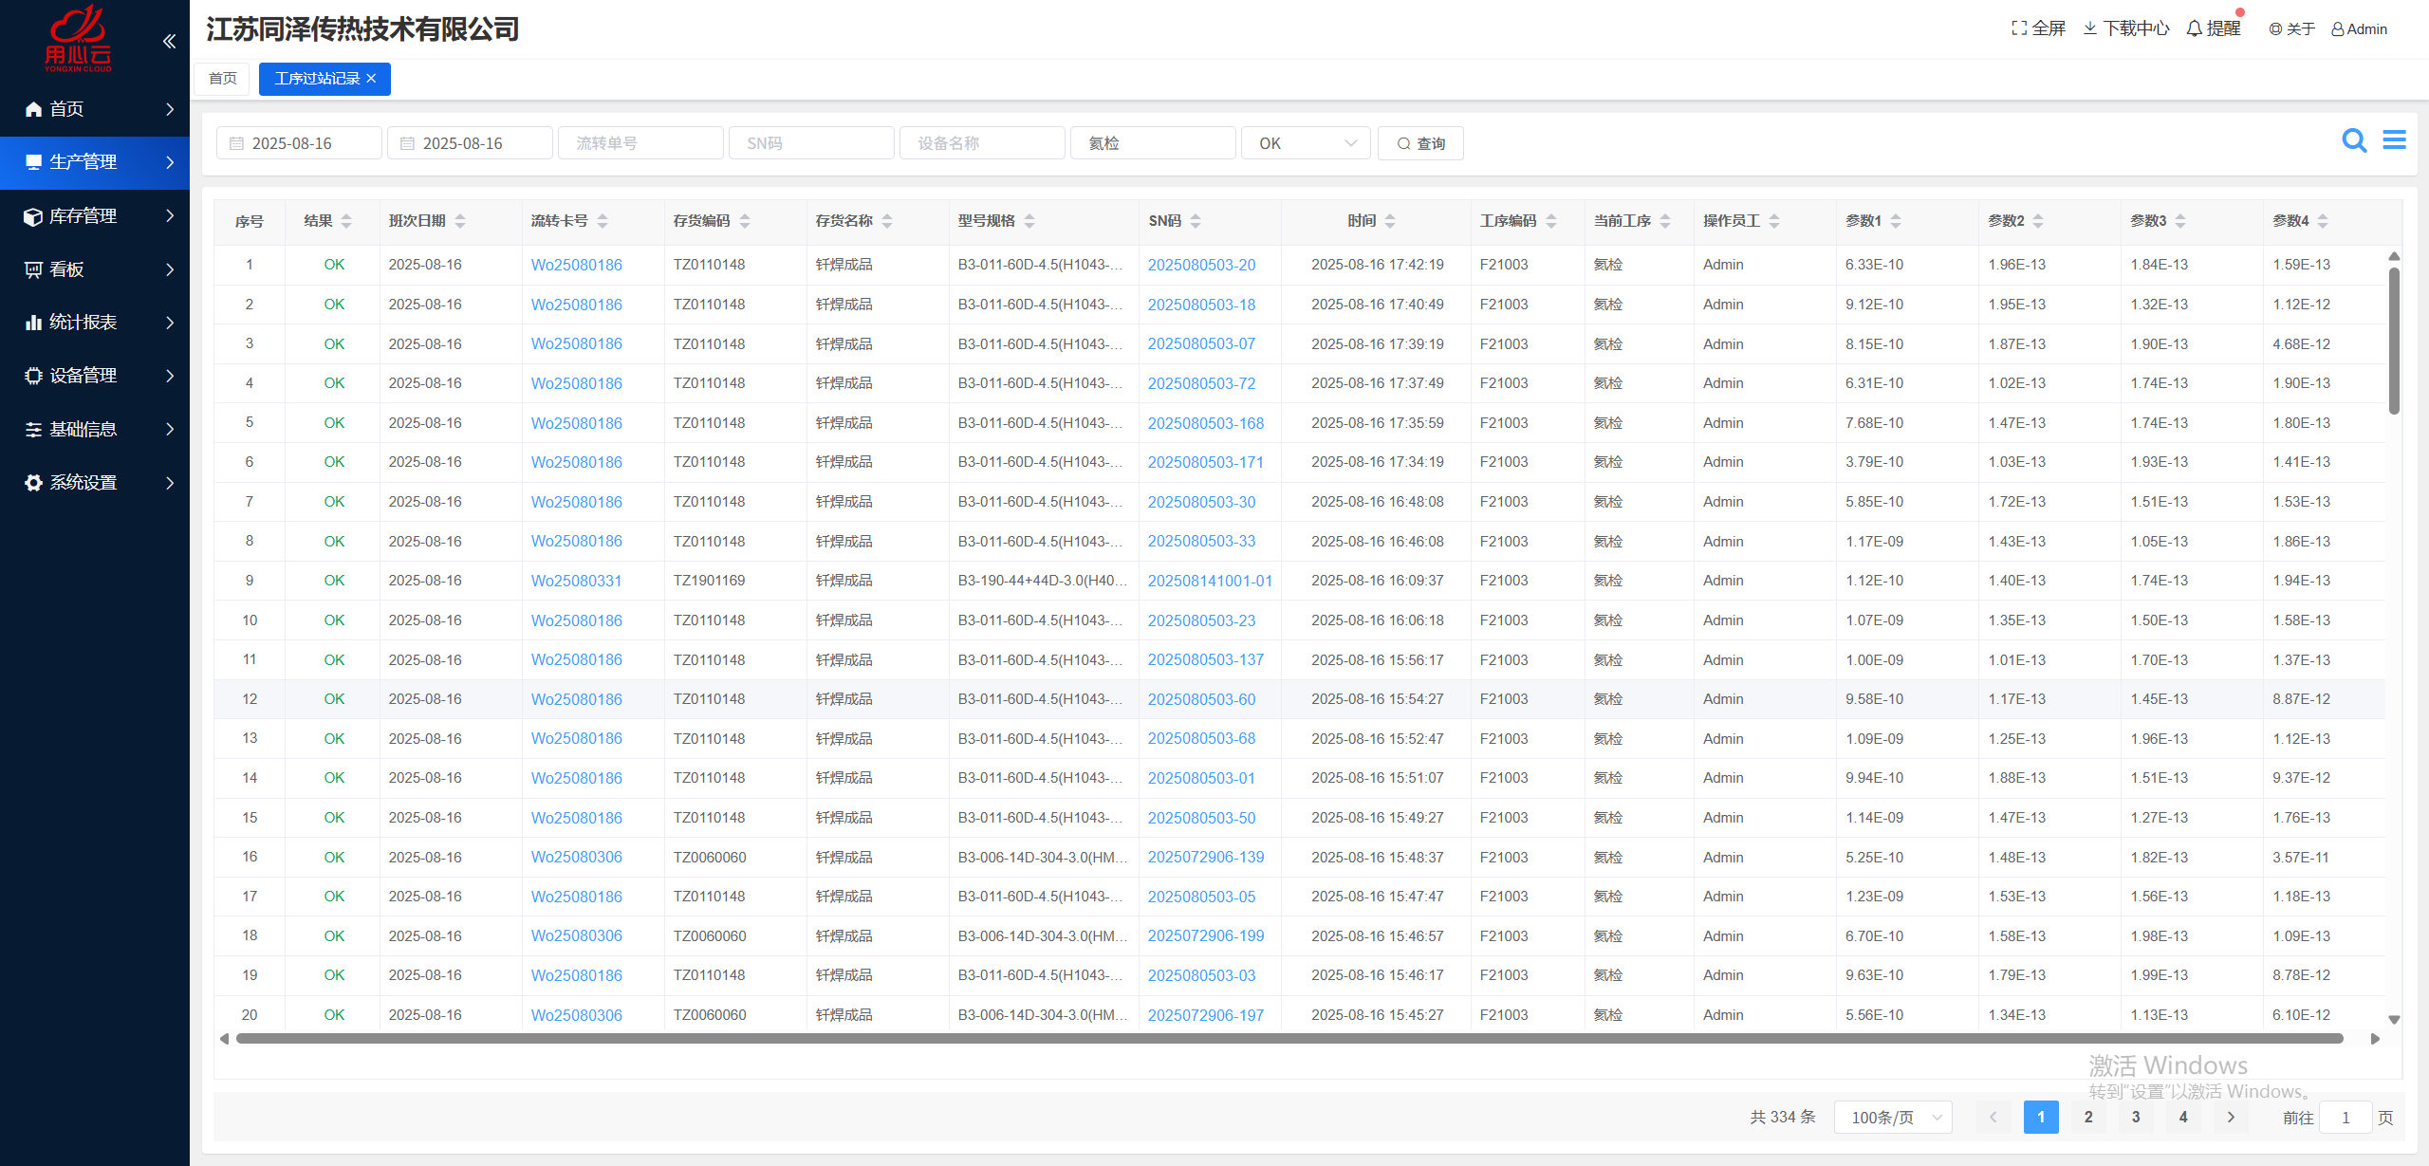Open the Admin user menu

[2360, 29]
